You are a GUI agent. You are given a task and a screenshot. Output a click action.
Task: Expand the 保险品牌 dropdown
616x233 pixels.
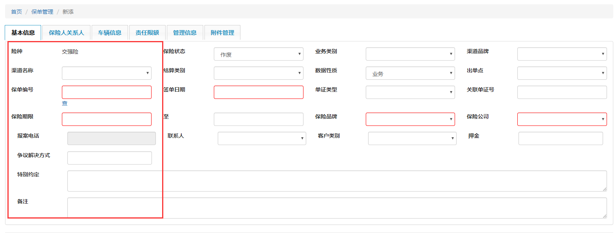410,119
